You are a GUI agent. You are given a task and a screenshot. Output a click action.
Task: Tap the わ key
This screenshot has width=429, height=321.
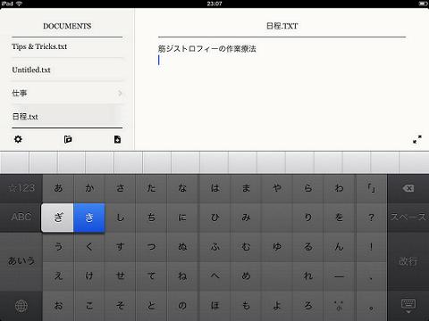point(339,188)
